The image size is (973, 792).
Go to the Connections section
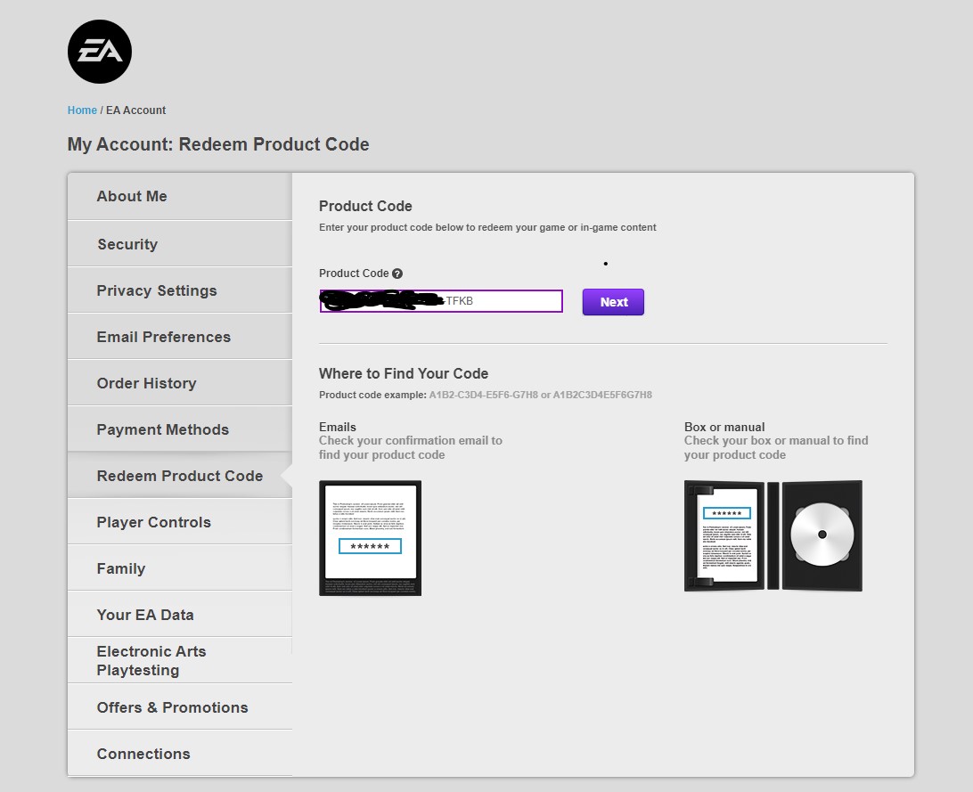[x=179, y=754]
